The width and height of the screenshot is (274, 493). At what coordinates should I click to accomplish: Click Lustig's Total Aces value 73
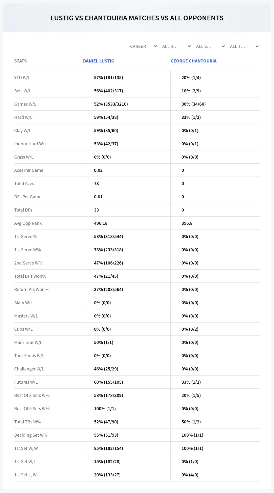97,183
